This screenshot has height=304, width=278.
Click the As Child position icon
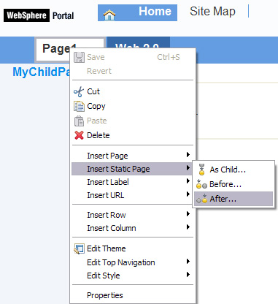pyautogui.click(x=201, y=170)
